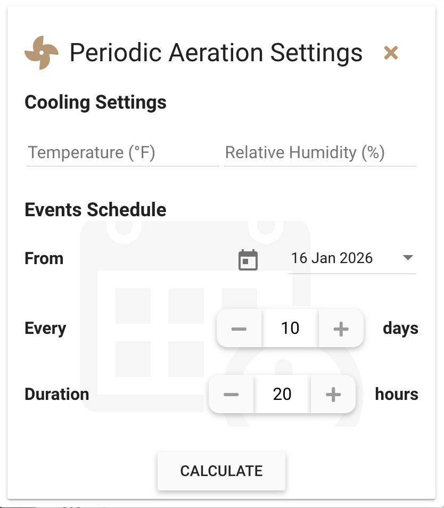Click the Every label
Viewport: 444px width, 508px height.
[x=46, y=329]
